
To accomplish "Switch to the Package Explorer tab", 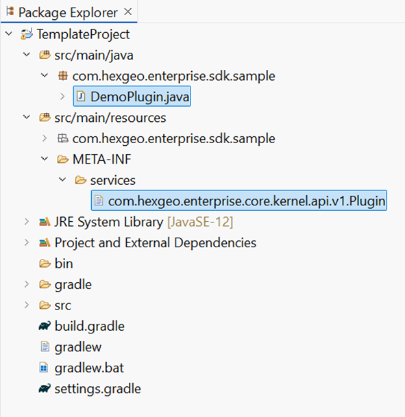I will [x=69, y=12].
